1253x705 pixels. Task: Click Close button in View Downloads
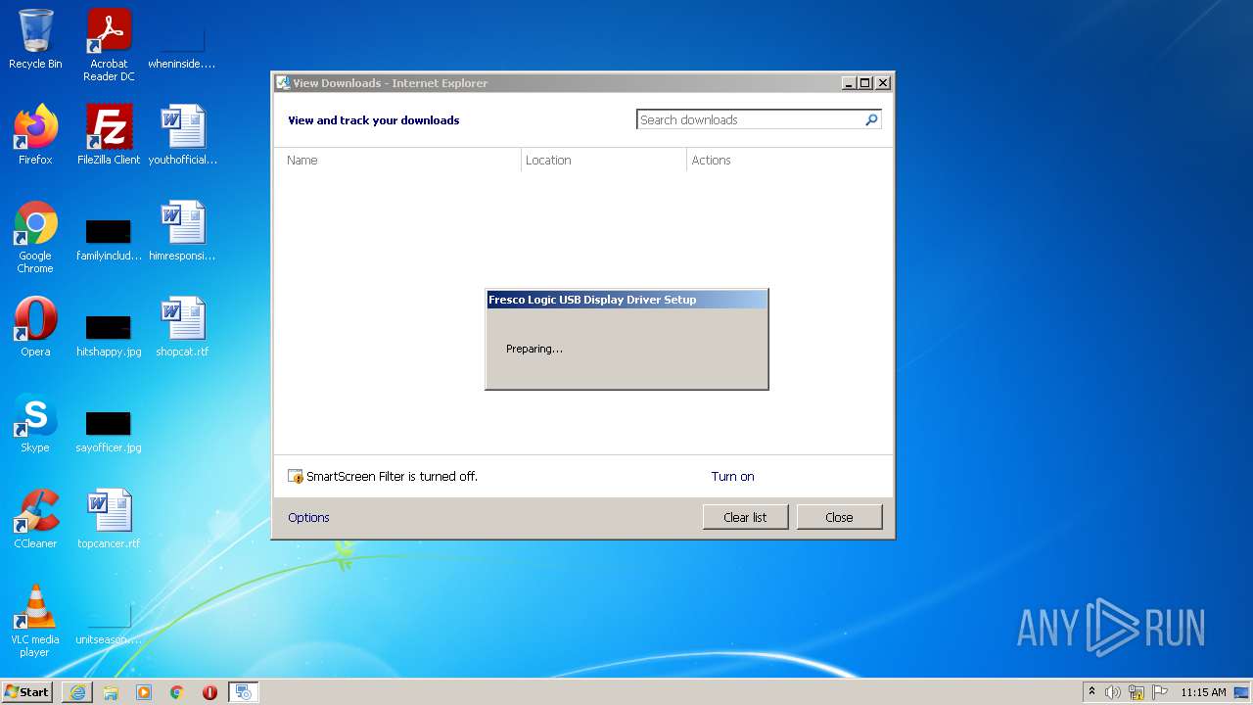click(839, 517)
